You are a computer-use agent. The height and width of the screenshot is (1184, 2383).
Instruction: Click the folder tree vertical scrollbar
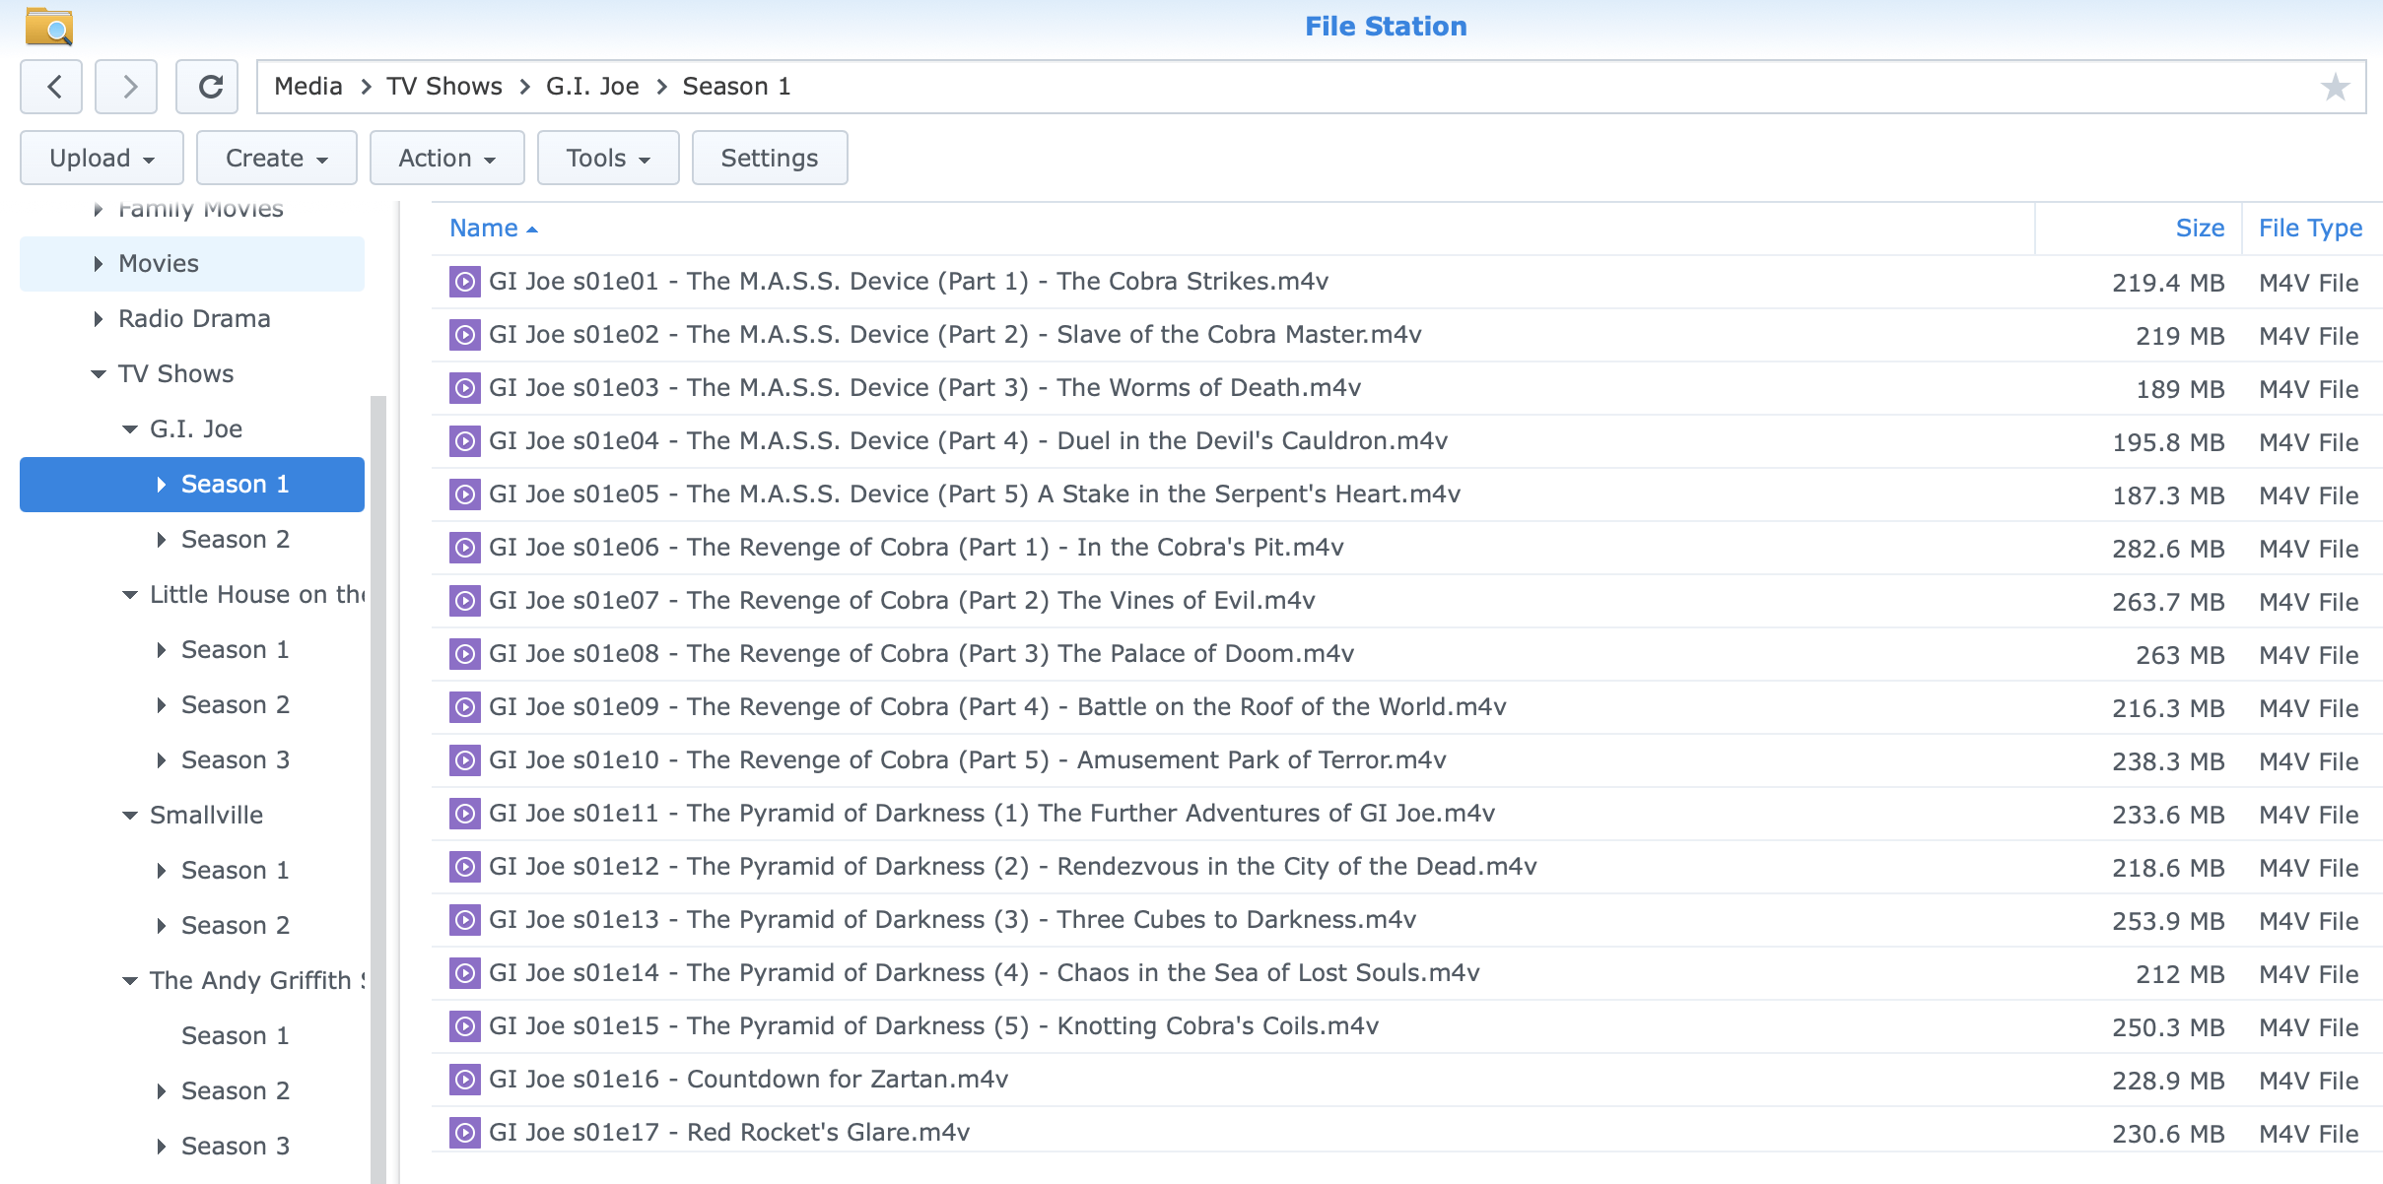pyautogui.click(x=377, y=788)
